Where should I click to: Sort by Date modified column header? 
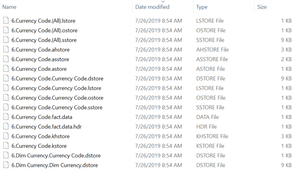152,7
